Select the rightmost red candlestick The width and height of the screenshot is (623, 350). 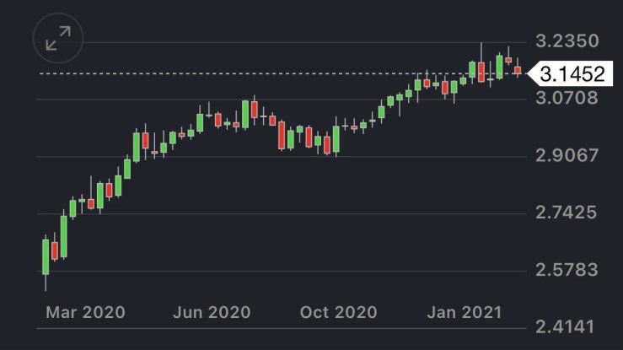click(518, 70)
